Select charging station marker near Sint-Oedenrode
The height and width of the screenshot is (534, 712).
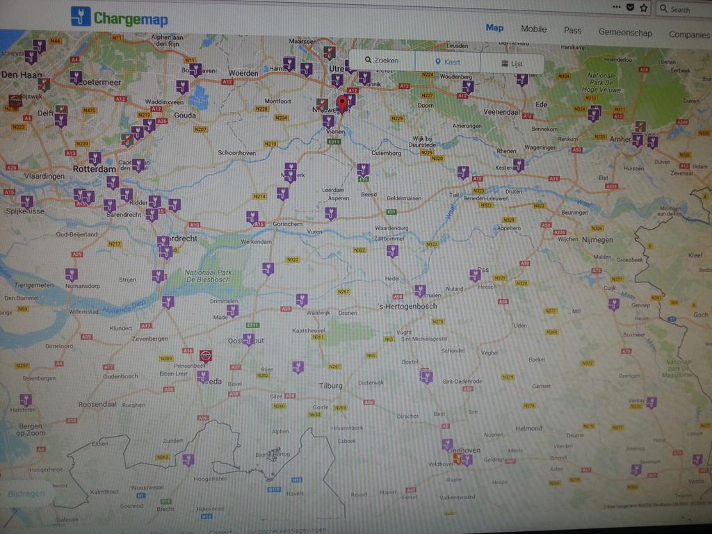[x=426, y=376]
